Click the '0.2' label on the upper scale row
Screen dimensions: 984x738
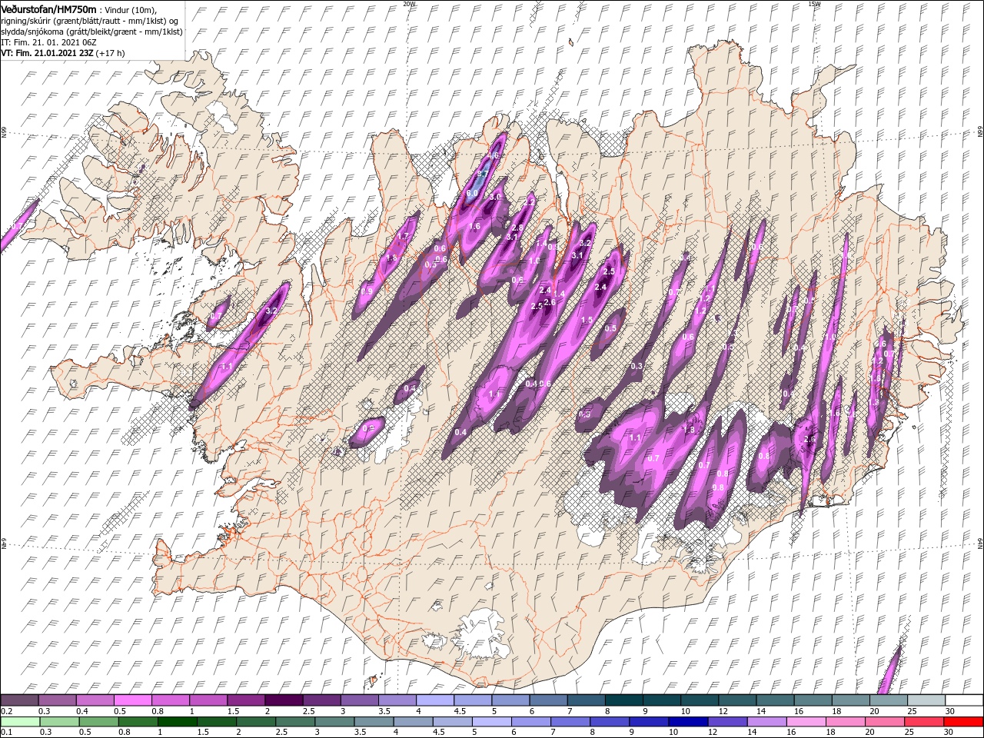pyautogui.click(x=6, y=711)
